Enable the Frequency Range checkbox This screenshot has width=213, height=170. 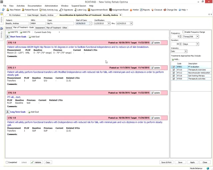pos(183,32)
